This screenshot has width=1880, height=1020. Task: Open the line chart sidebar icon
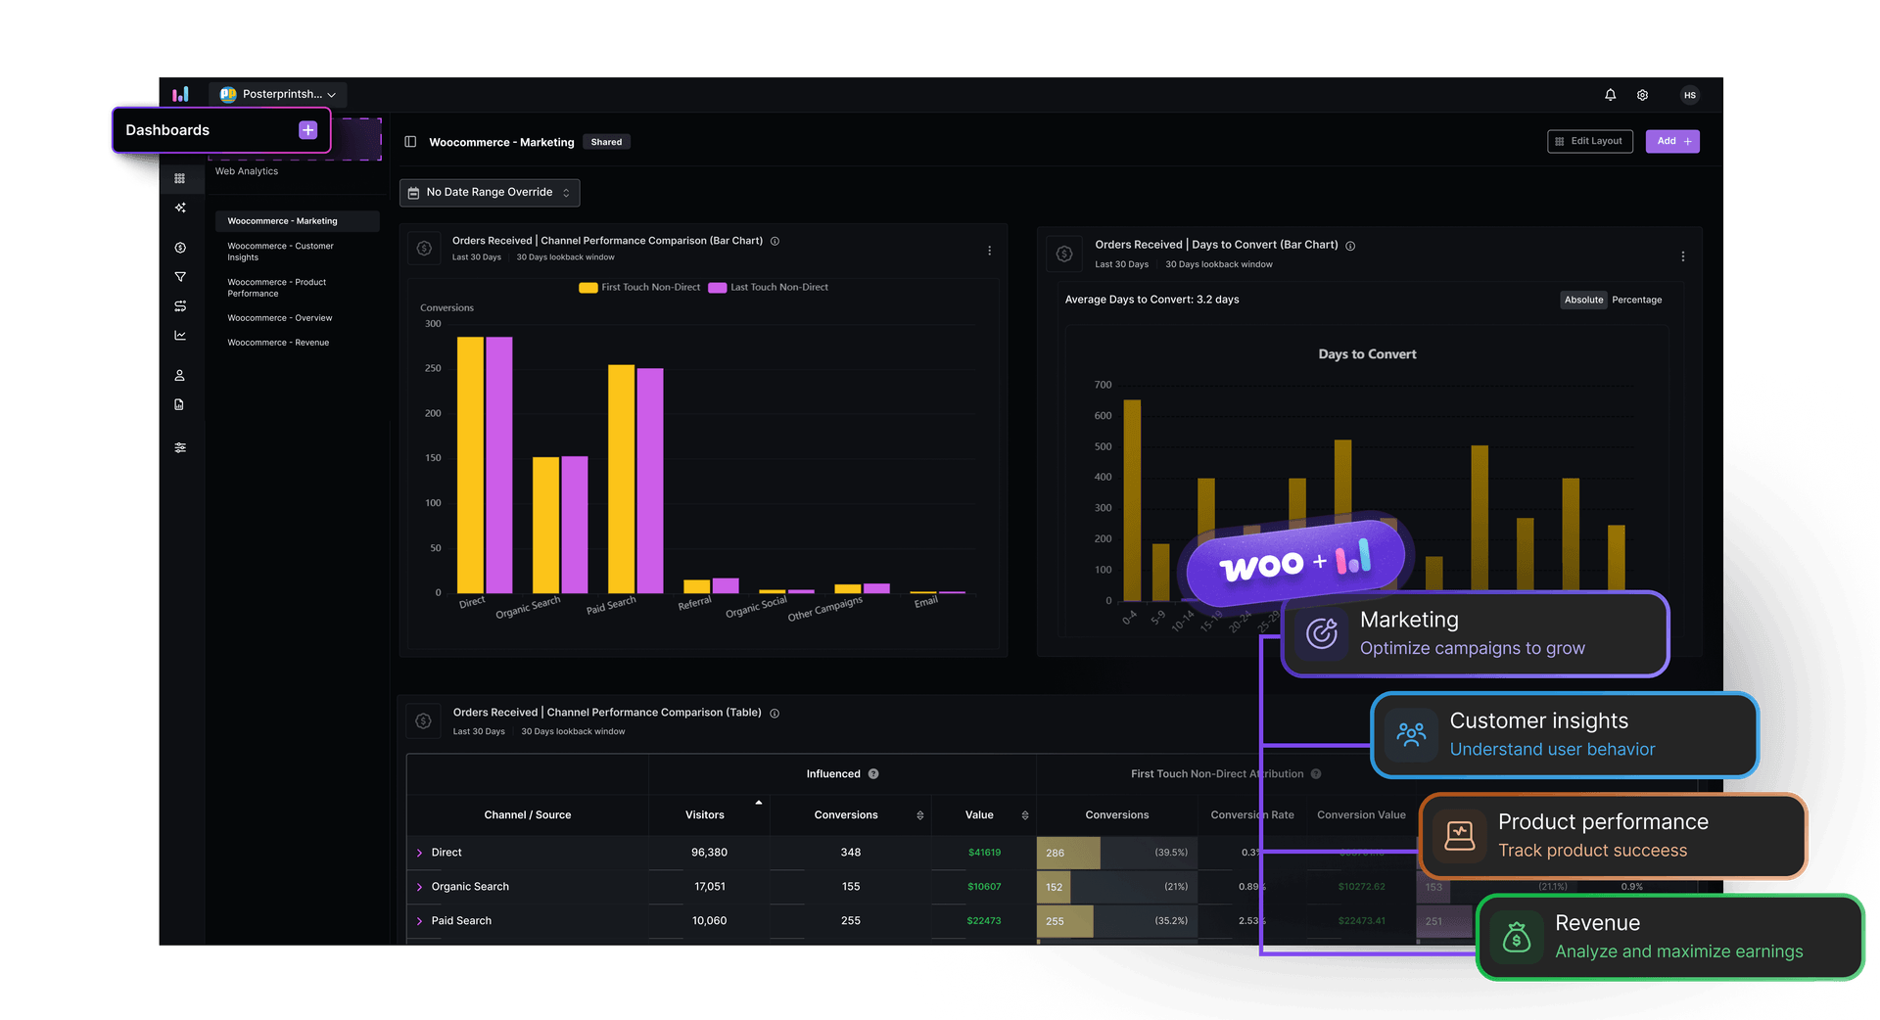[x=180, y=336]
